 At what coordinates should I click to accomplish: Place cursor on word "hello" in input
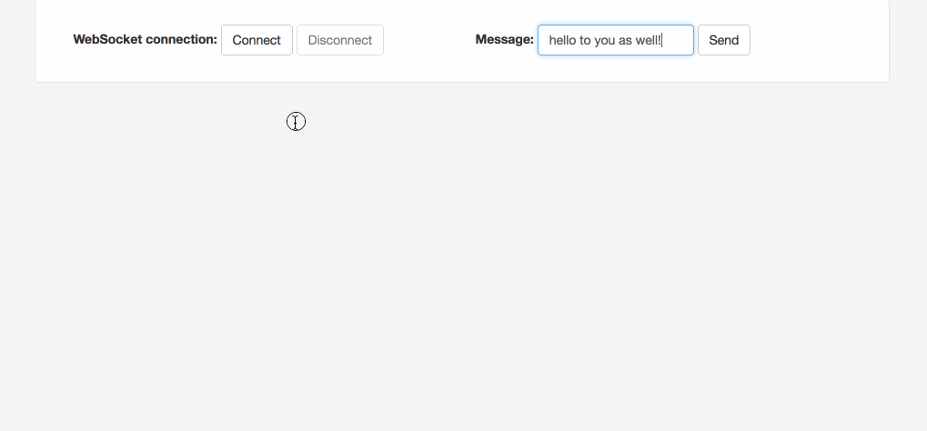click(562, 40)
